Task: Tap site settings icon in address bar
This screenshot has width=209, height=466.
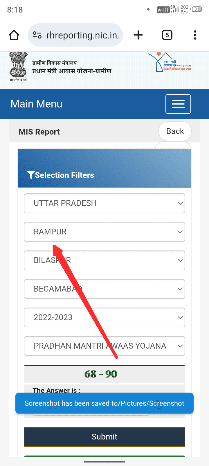Action: pyautogui.click(x=37, y=35)
